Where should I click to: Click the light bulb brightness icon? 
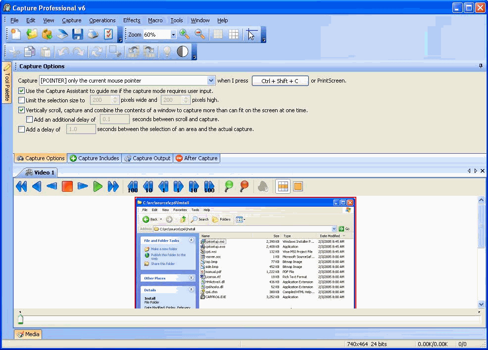coord(167,51)
